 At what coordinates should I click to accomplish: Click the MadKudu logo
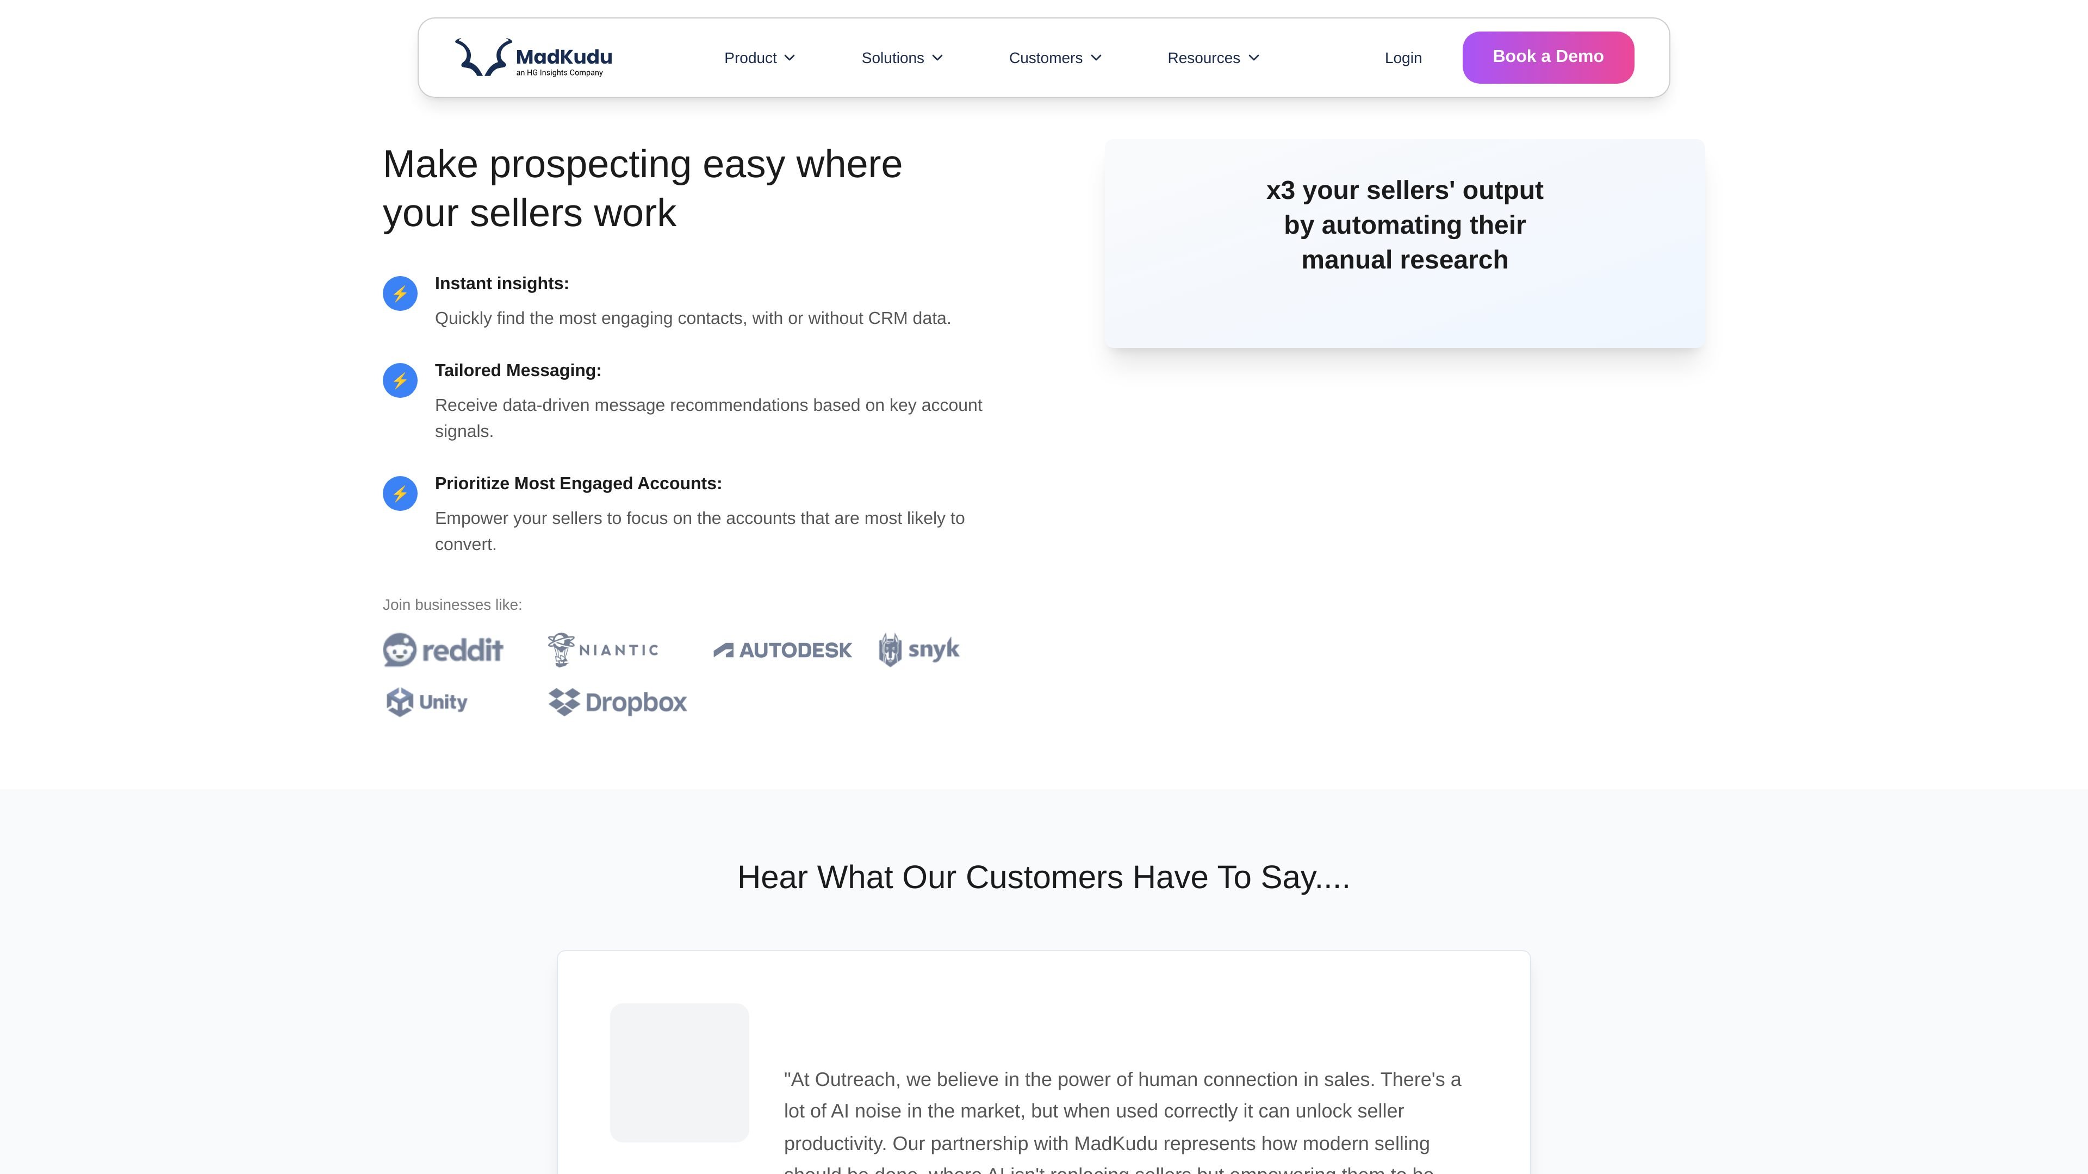click(x=533, y=58)
